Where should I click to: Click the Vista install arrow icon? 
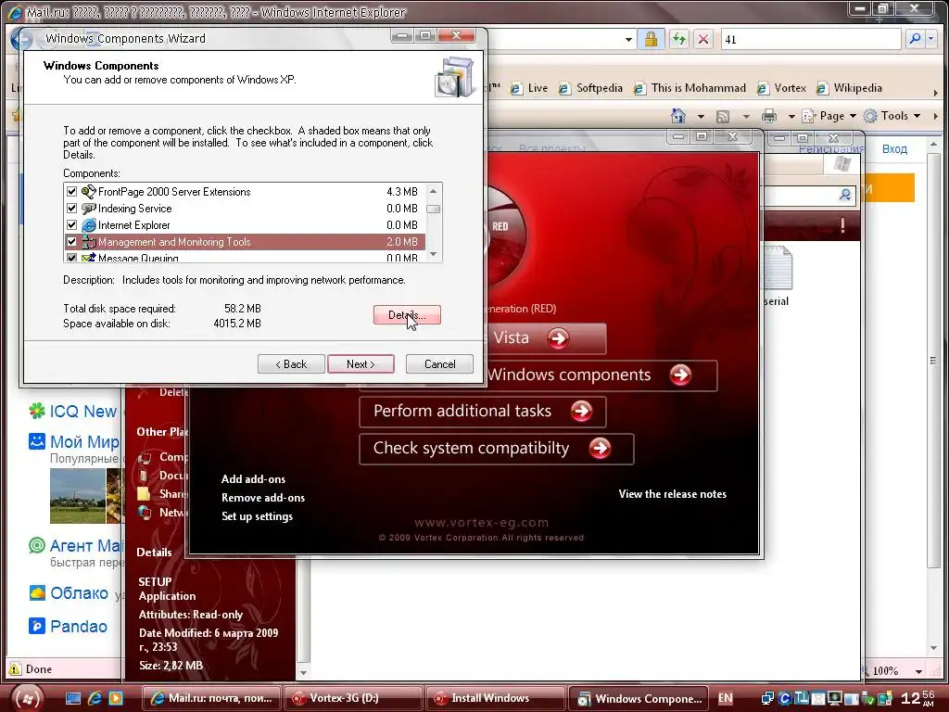[557, 337]
